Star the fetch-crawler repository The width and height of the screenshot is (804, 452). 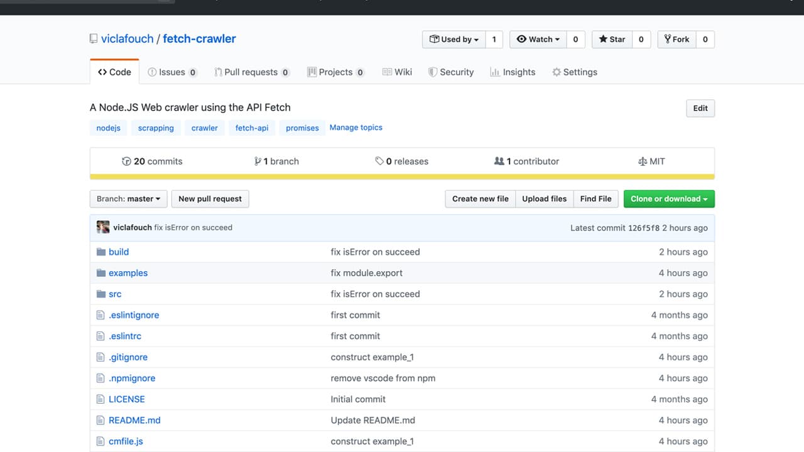[x=612, y=39]
